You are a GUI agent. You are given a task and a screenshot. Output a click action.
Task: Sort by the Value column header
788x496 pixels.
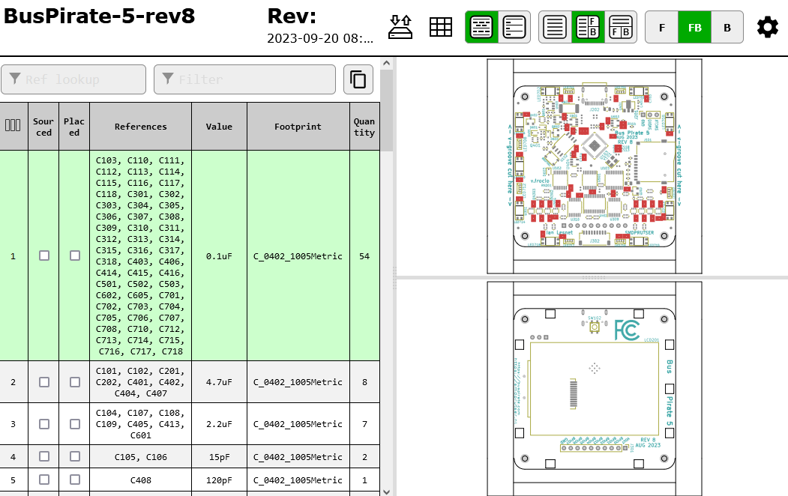(219, 127)
